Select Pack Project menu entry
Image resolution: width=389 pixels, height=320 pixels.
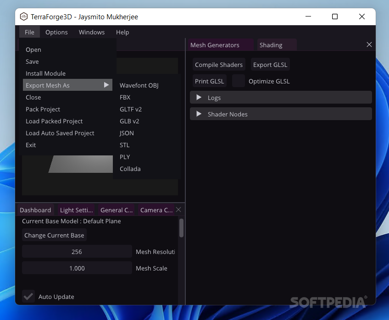pos(67,109)
